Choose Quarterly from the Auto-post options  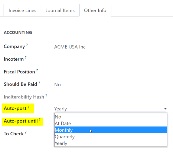(x=111, y=137)
